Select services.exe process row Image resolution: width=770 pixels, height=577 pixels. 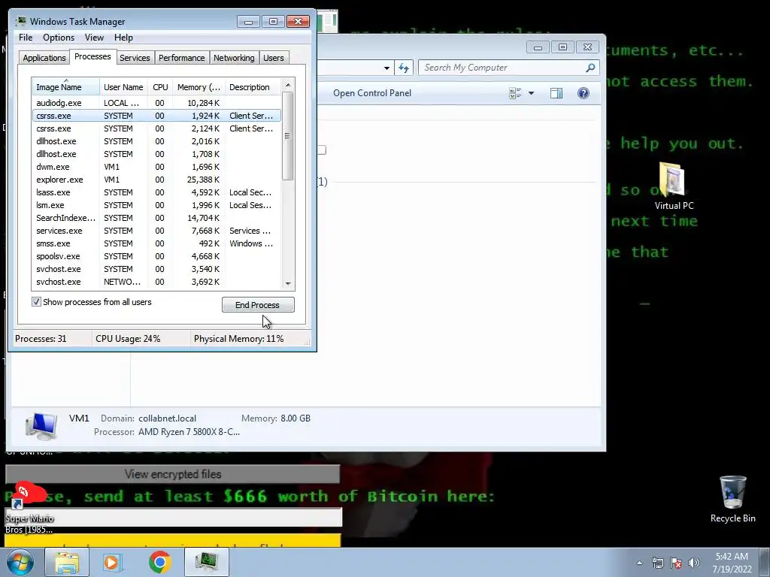pos(156,231)
